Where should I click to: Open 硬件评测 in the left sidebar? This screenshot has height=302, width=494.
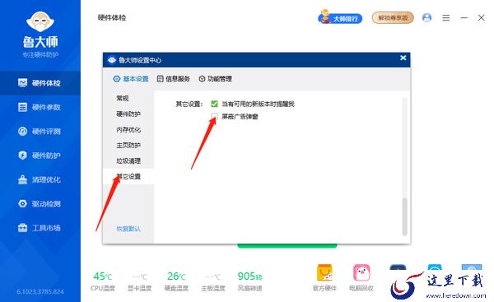40,132
